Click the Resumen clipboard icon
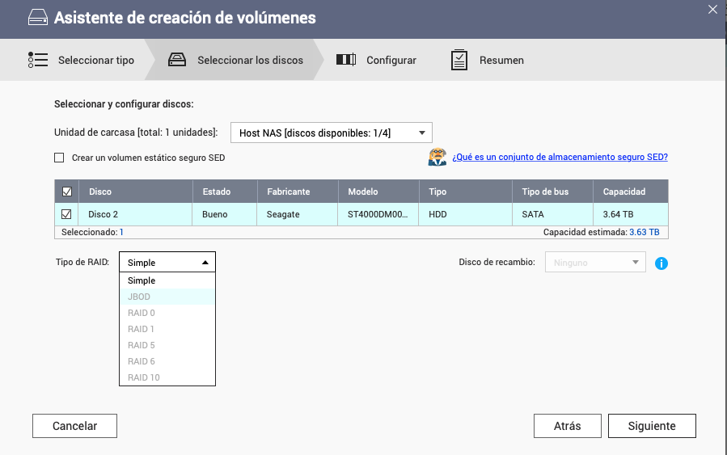Image resolution: width=727 pixels, height=455 pixels. point(459,60)
